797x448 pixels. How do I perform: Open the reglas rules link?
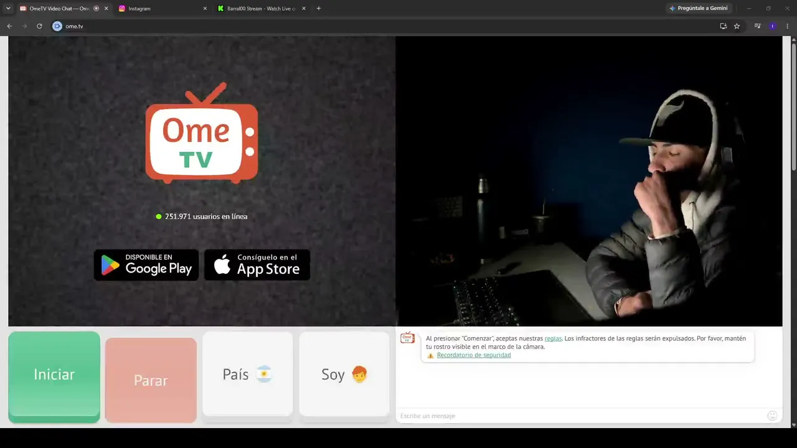(x=553, y=338)
